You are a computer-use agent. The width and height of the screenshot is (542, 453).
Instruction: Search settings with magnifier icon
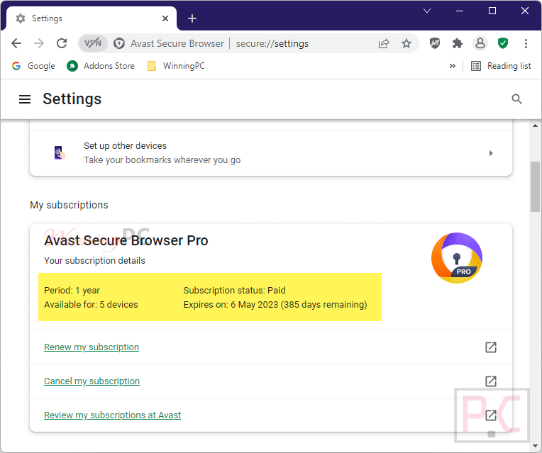pyautogui.click(x=516, y=99)
